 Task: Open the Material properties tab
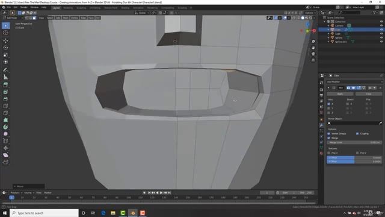pos(321,153)
